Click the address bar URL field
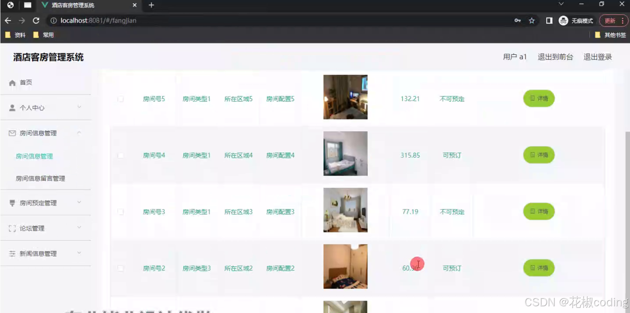 (278, 21)
